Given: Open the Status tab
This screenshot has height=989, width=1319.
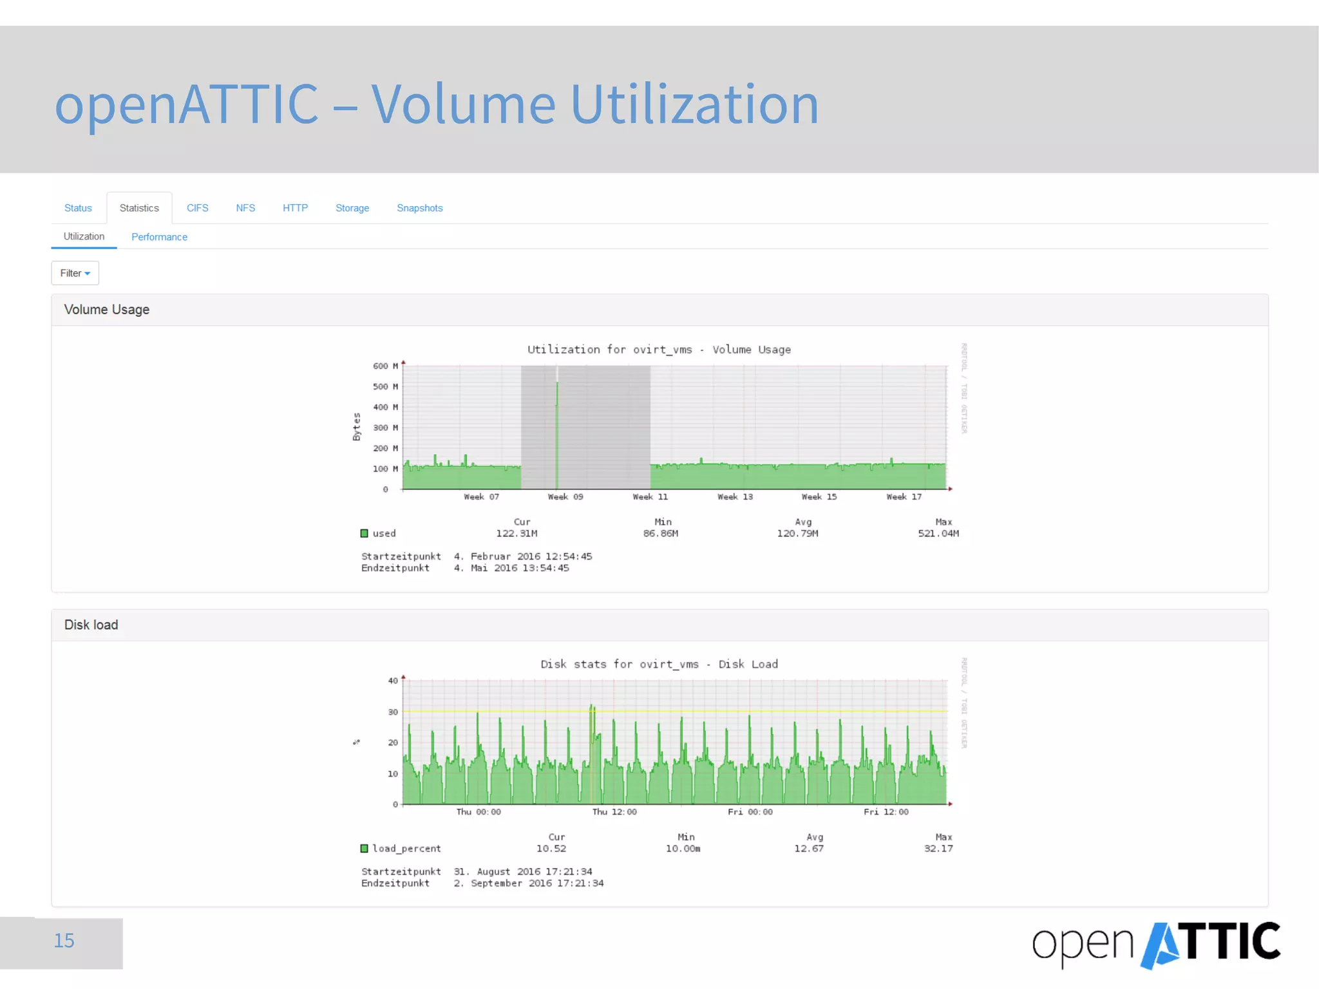Looking at the screenshot, I should 78,208.
